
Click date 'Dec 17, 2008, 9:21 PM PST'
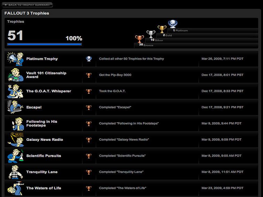222,107
